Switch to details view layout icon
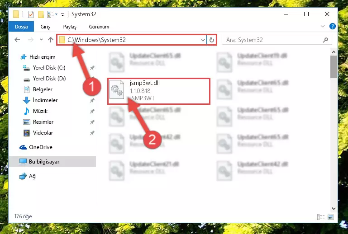Image resolution: width=348 pixels, height=234 pixels. 321,217
